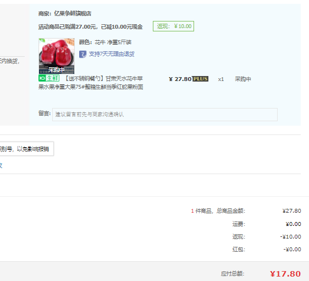Click the green 生鲜 fresh badge icon
Viewport: 309px width, 281px height.
coord(49,78)
